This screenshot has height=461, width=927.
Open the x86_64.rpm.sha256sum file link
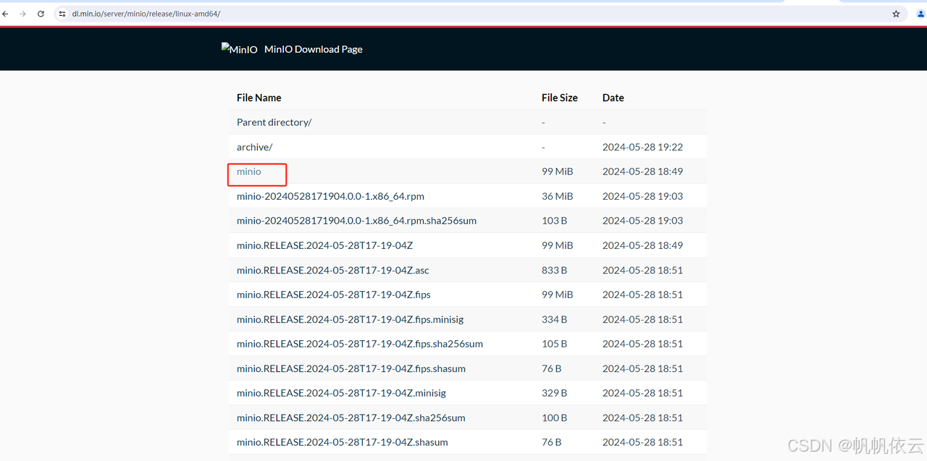coord(356,221)
